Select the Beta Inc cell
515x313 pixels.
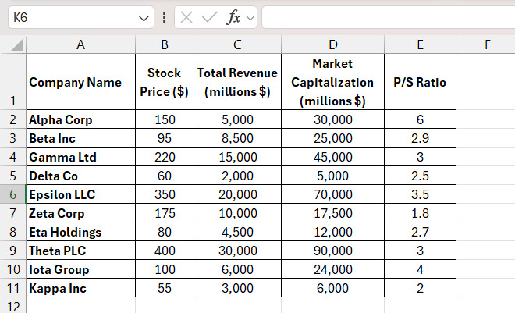[x=81, y=138]
